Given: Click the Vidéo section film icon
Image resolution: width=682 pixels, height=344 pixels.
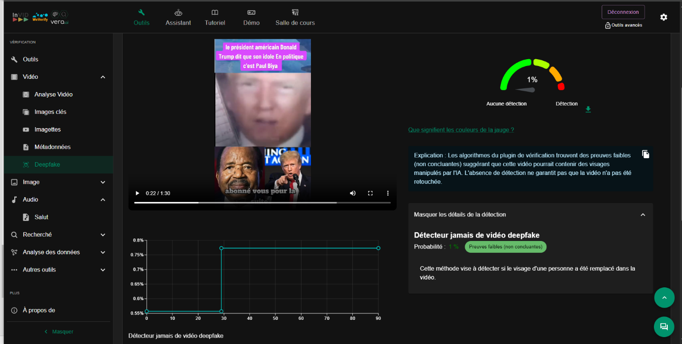Looking at the screenshot, I should [14, 77].
